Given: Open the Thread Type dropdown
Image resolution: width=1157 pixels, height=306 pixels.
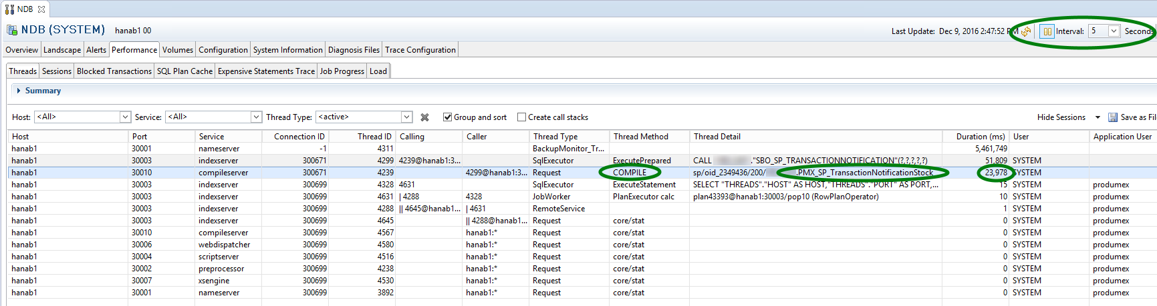Looking at the screenshot, I should coord(406,117).
